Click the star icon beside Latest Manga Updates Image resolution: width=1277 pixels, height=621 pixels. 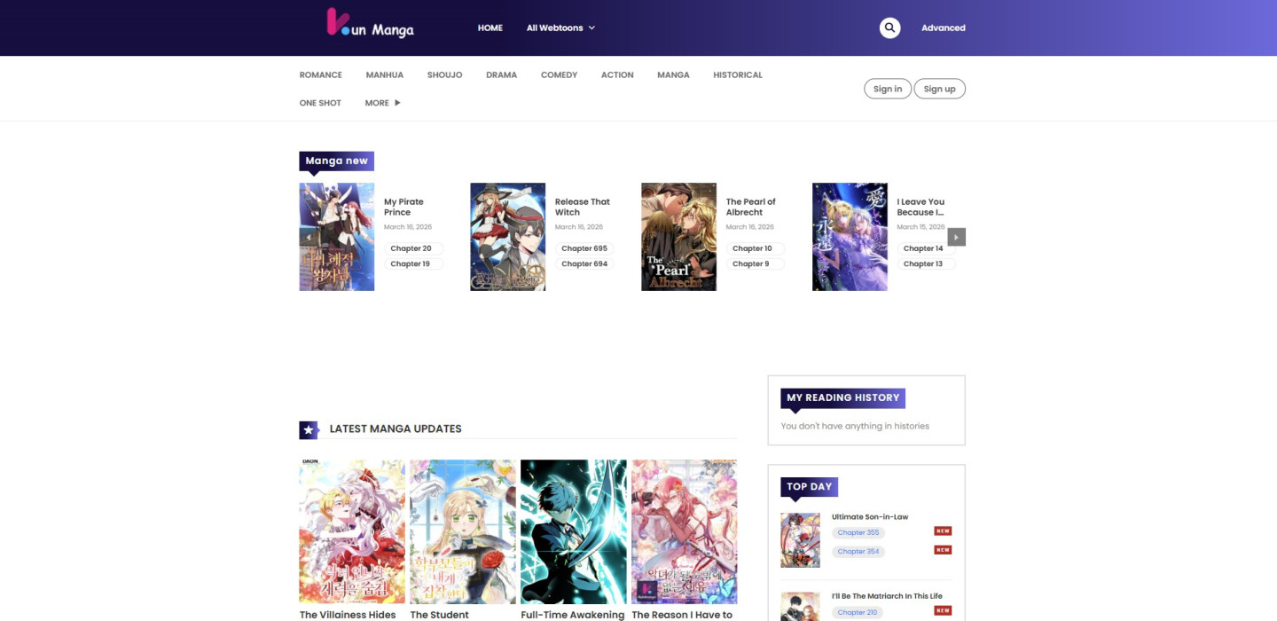tap(308, 429)
